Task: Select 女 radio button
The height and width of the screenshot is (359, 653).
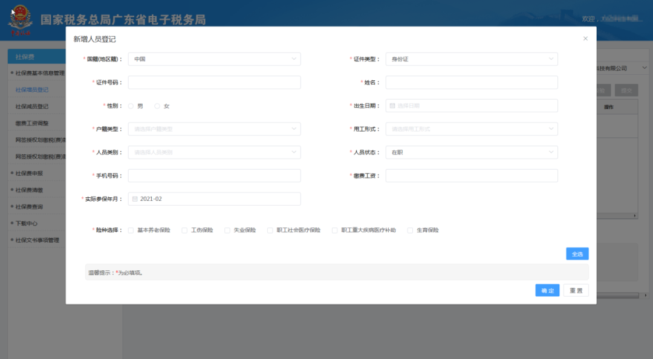Action: 157,106
